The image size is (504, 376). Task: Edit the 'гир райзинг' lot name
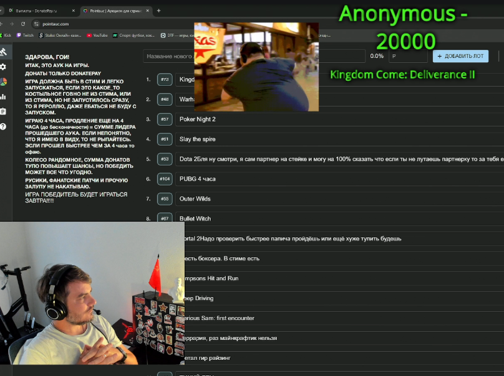[x=344, y=358]
